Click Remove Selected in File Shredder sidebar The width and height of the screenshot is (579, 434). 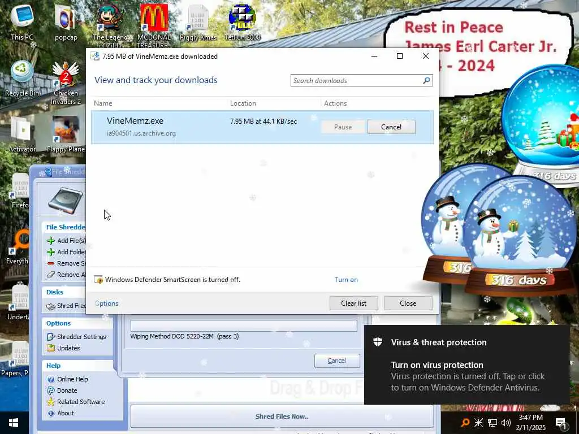tap(67, 263)
